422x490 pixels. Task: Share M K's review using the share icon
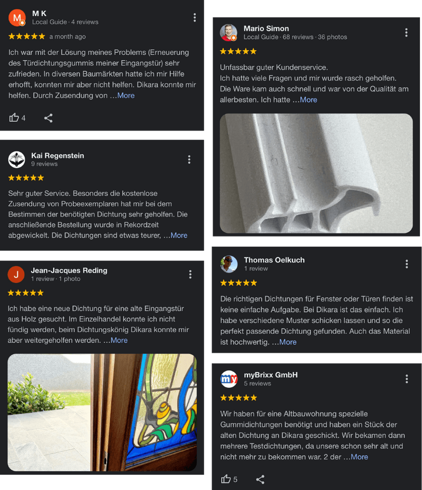pyautogui.click(x=48, y=118)
